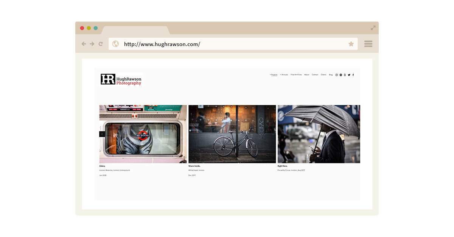Click social icon between Flickr and Twitter
This screenshot has height=237, width=454.
coord(345,75)
